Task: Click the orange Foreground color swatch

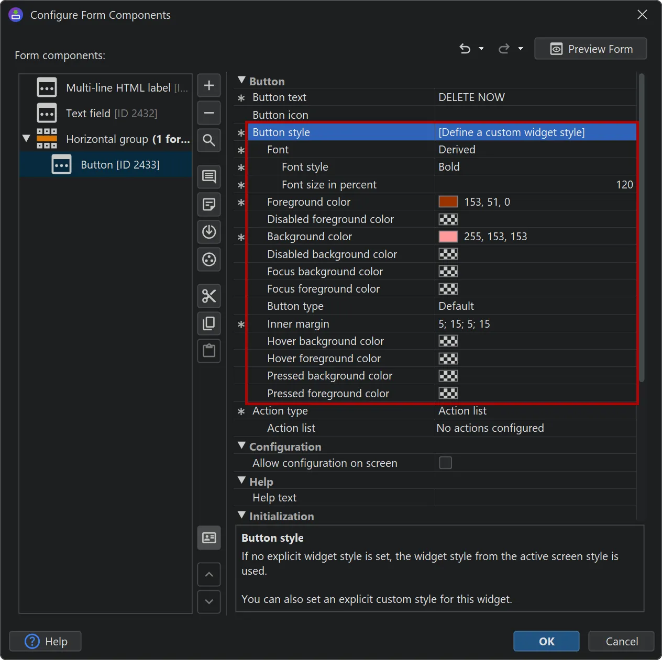Action: pyautogui.click(x=448, y=202)
